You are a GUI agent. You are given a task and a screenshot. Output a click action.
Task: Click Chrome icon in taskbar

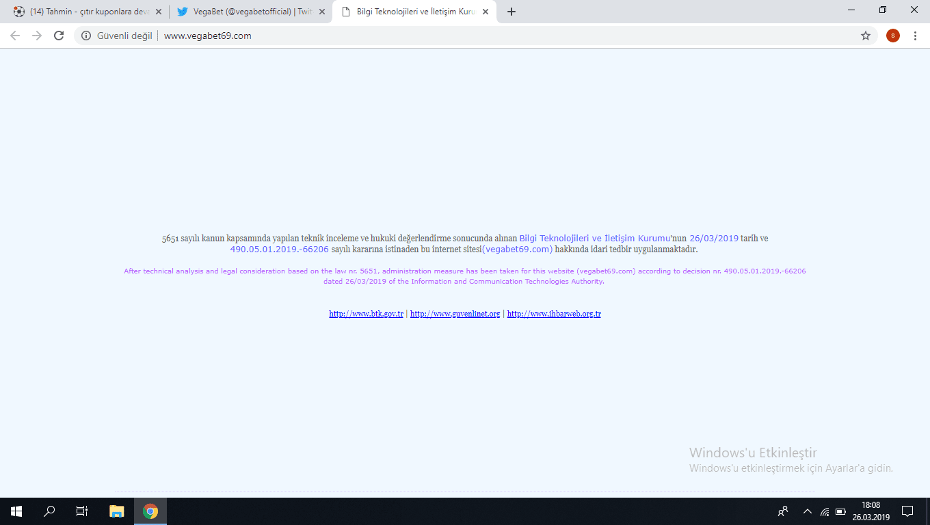coord(150,511)
